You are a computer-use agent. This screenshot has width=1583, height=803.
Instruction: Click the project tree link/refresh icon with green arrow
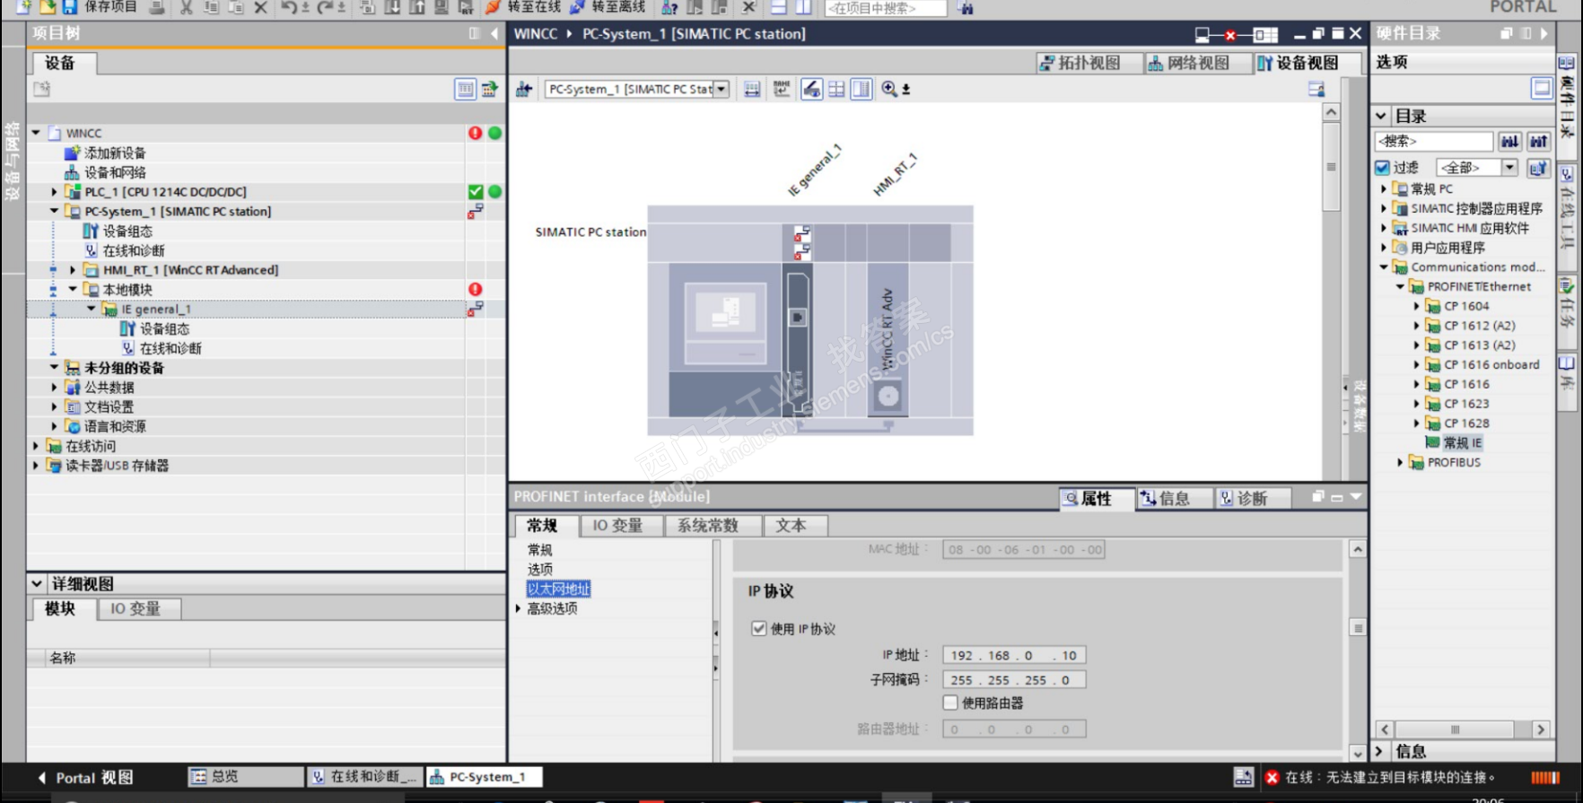click(490, 89)
